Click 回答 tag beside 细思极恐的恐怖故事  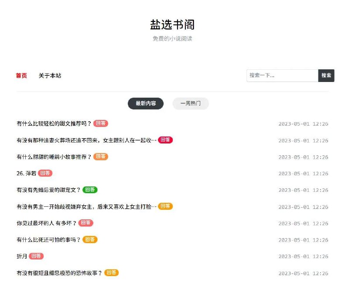tap(111, 273)
